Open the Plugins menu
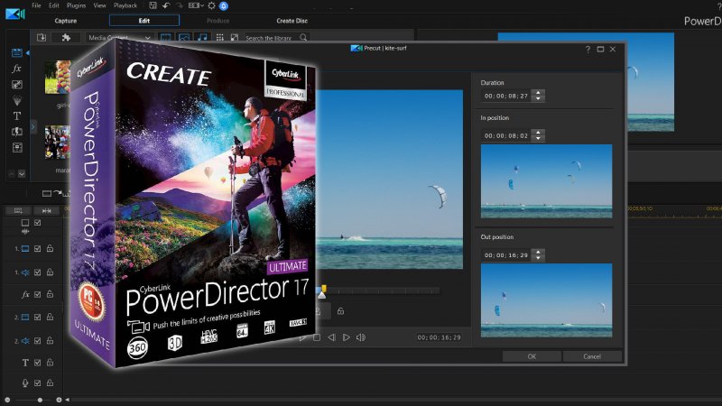This screenshot has width=722, height=406. point(74,5)
